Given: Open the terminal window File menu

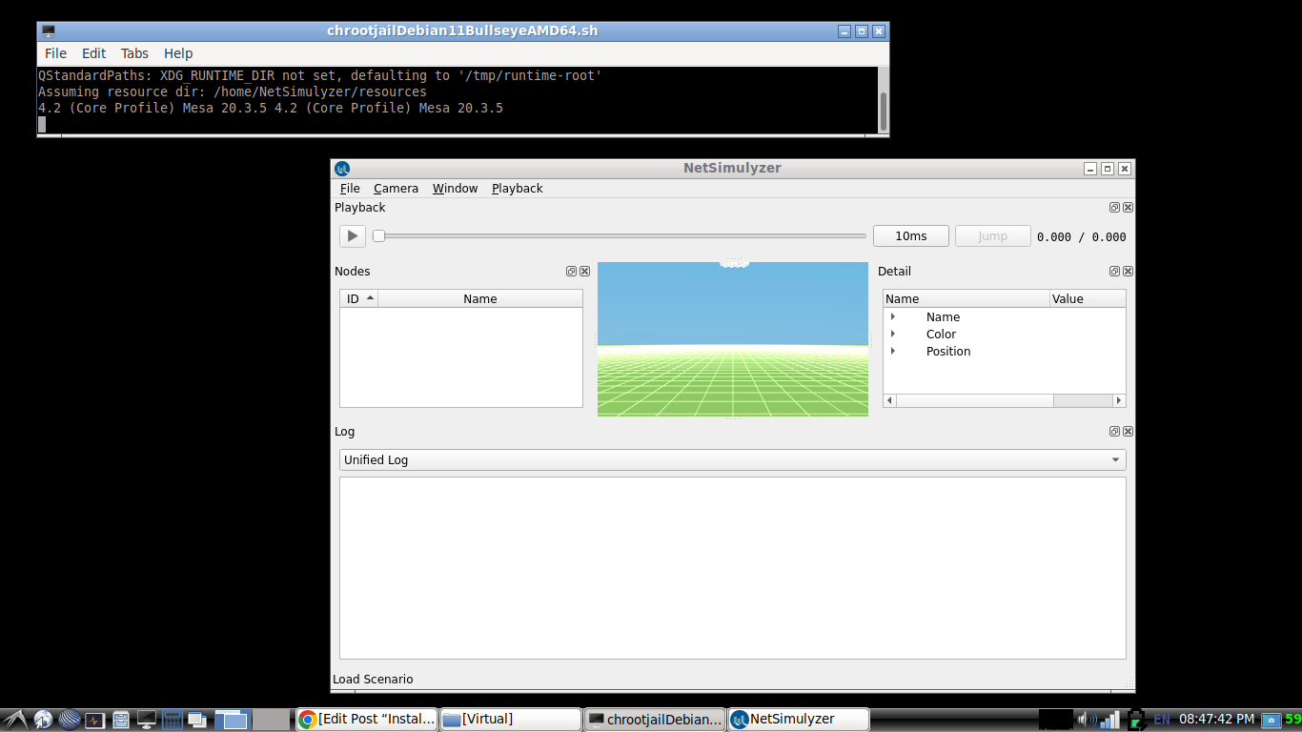Looking at the screenshot, I should tap(56, 53).
